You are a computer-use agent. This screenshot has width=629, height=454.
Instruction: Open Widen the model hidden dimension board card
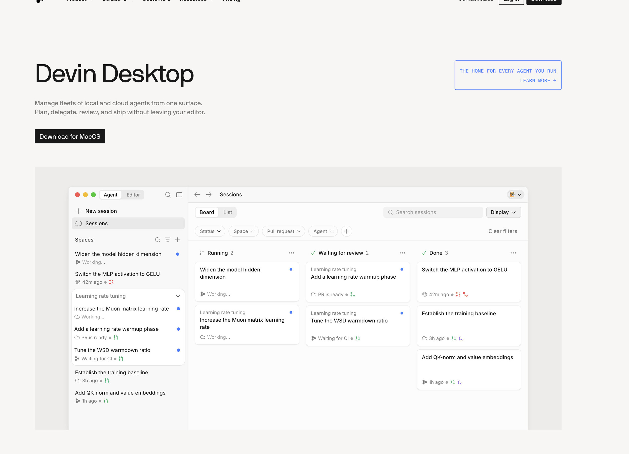click(247, 282)
